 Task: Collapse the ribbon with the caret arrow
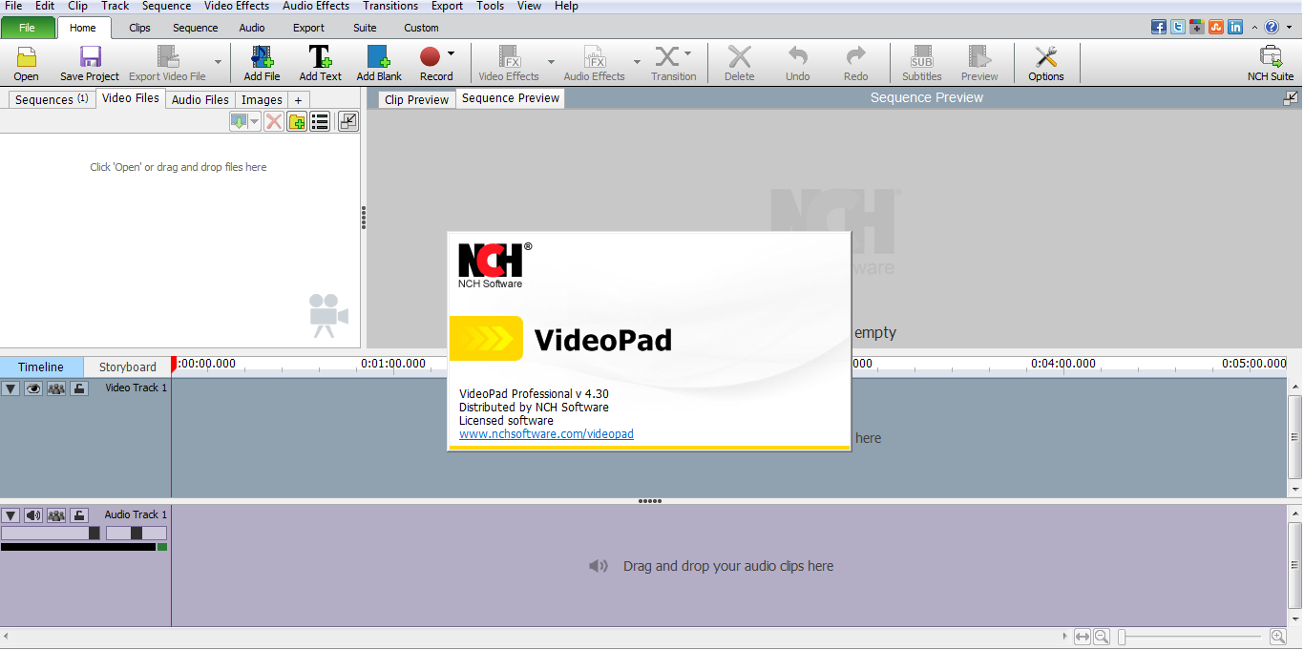[1254, 27]
